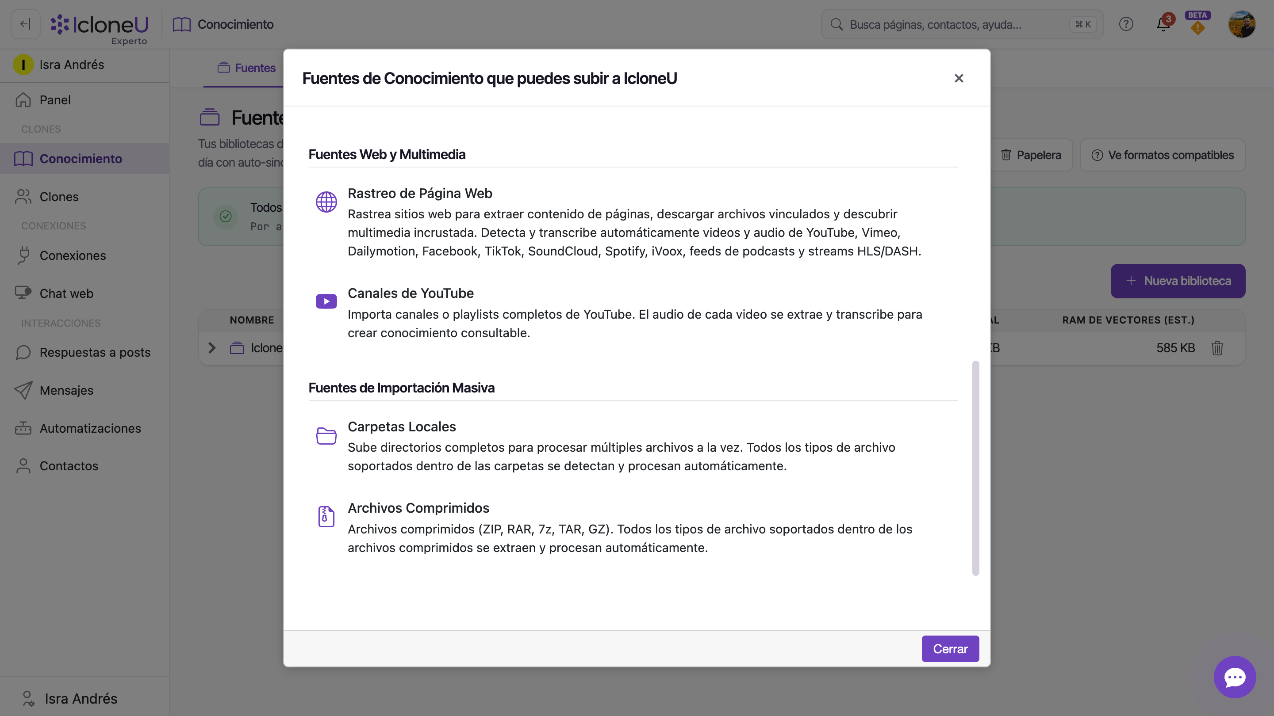Click the Panel home icon
Viewport: 1274px width, 716px height.
pos(23,100)
